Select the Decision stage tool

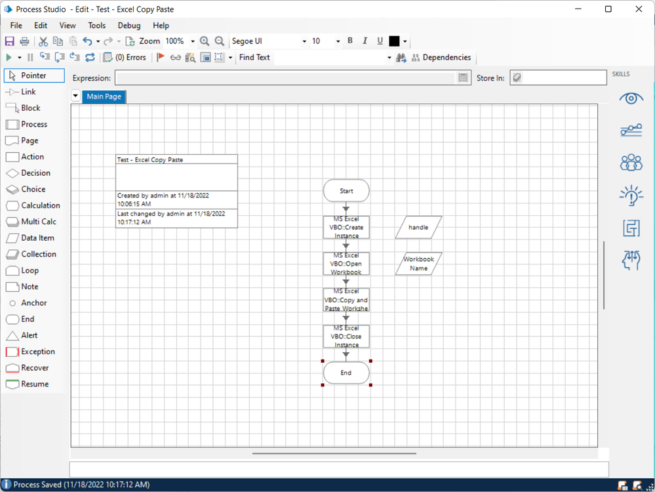(x=29, y=173)
